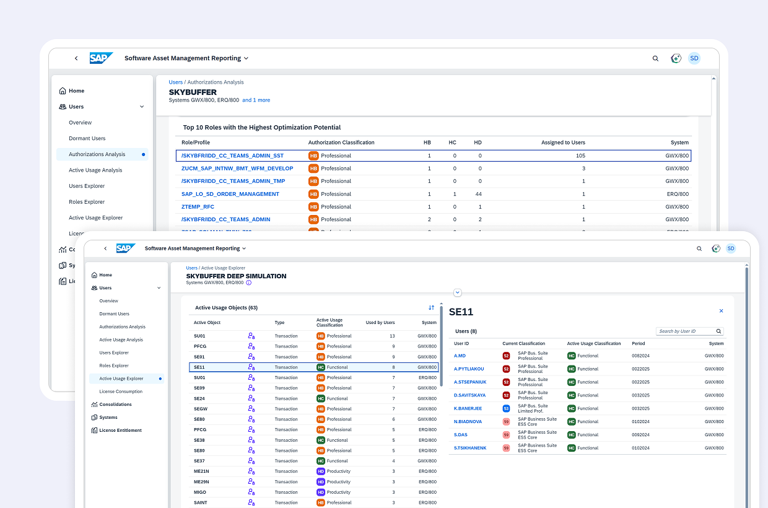The image size is (768, 508).
Task: Click the 'Current Classification' column header
Action: tap(524, 344)
